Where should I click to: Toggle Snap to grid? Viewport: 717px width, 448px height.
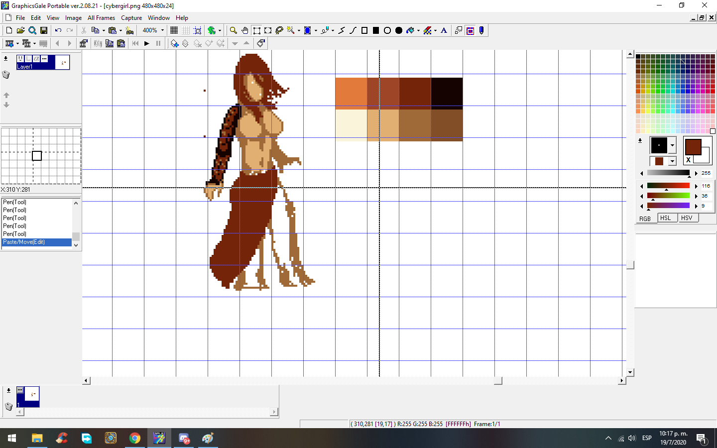pos(197,30)
